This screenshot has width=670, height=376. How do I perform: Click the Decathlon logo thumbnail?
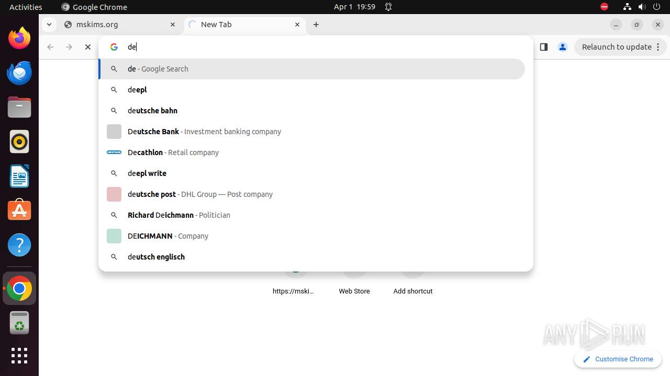tap(114, 152)
